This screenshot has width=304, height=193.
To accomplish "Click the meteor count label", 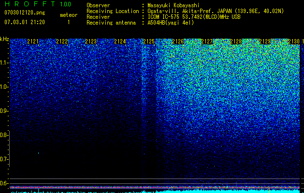I will [69, 15].
